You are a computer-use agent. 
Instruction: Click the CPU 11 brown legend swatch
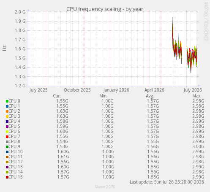(x=7, y=157)
